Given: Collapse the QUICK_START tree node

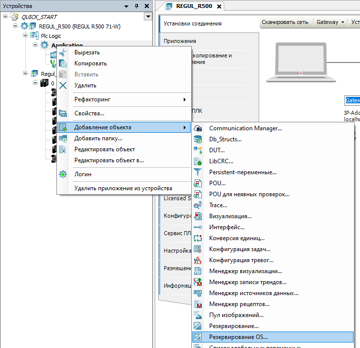Looking at the screenshot, I should coord(5,17).
